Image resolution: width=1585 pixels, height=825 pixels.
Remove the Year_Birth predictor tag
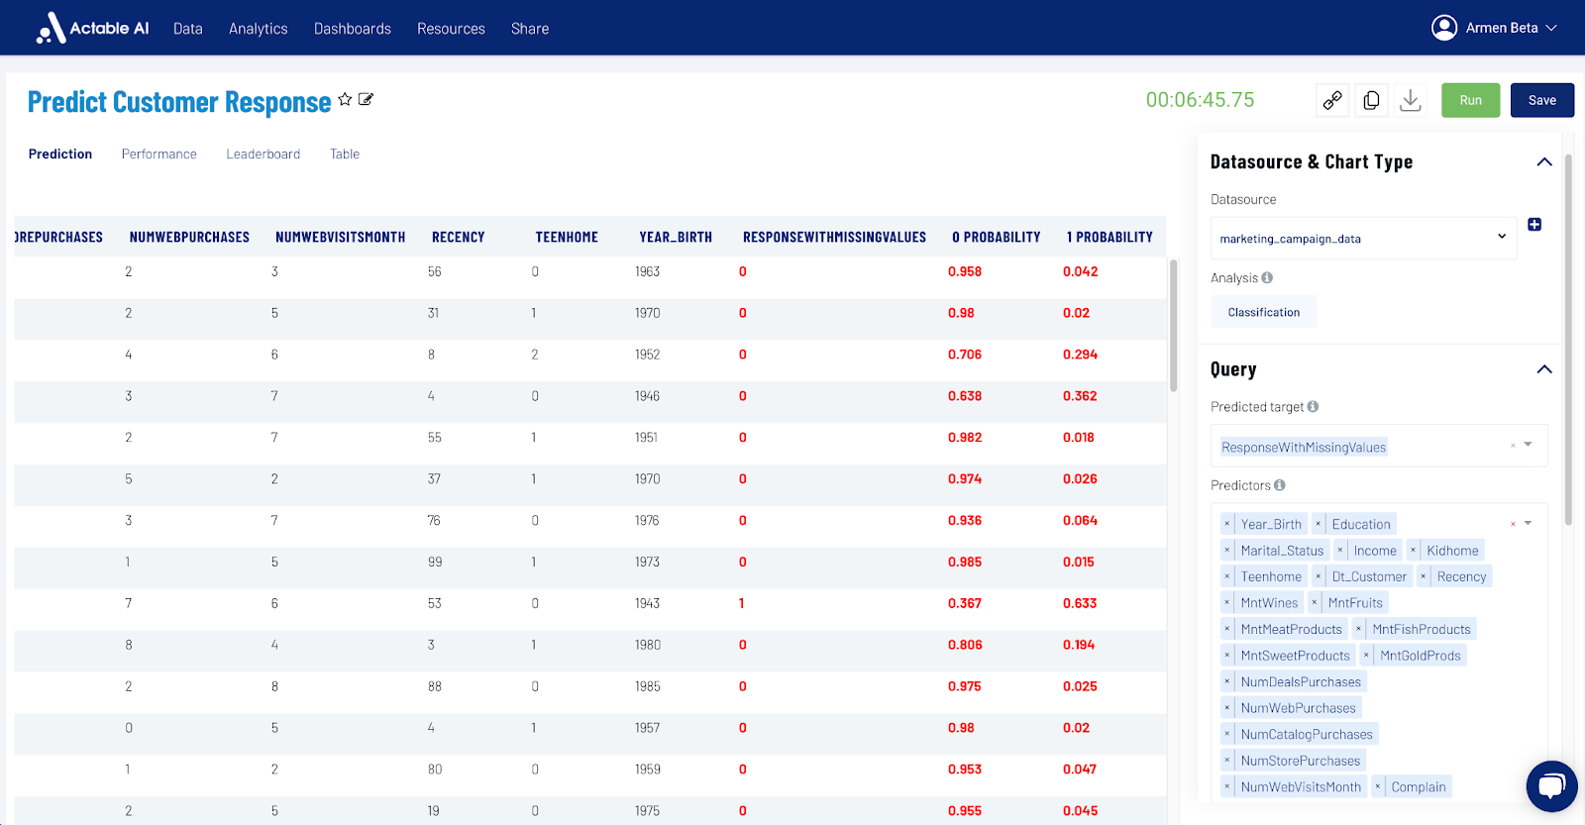1227,524
